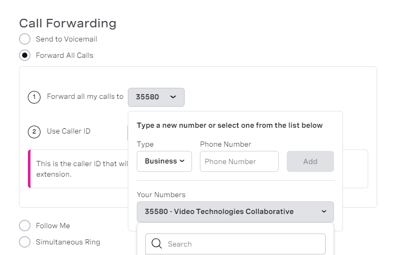The height and width of the screenshot is (255, 394).
Task: Open the 35580 forward destination dropdown
Action: point(156,97)
